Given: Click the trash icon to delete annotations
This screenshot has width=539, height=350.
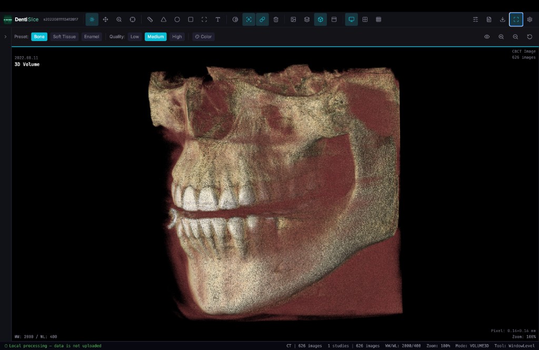Looking at the screenshot, I should pyautogui.click(x=275, y=19).
